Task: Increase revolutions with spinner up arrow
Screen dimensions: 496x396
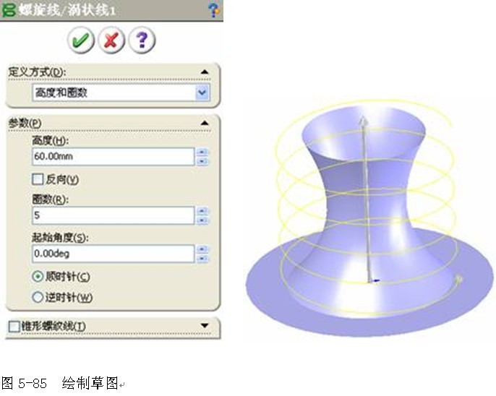Action: tap(202, 211)
